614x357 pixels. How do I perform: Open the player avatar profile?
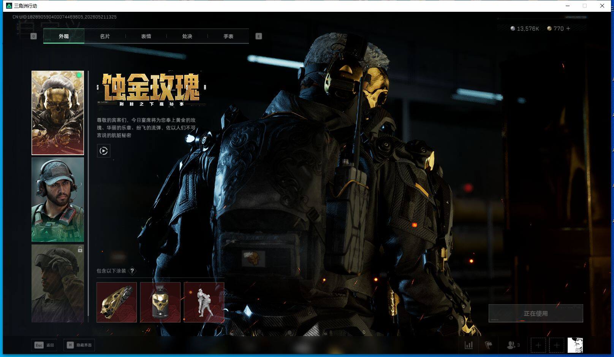pyautogui.click(x=575, y=345)
